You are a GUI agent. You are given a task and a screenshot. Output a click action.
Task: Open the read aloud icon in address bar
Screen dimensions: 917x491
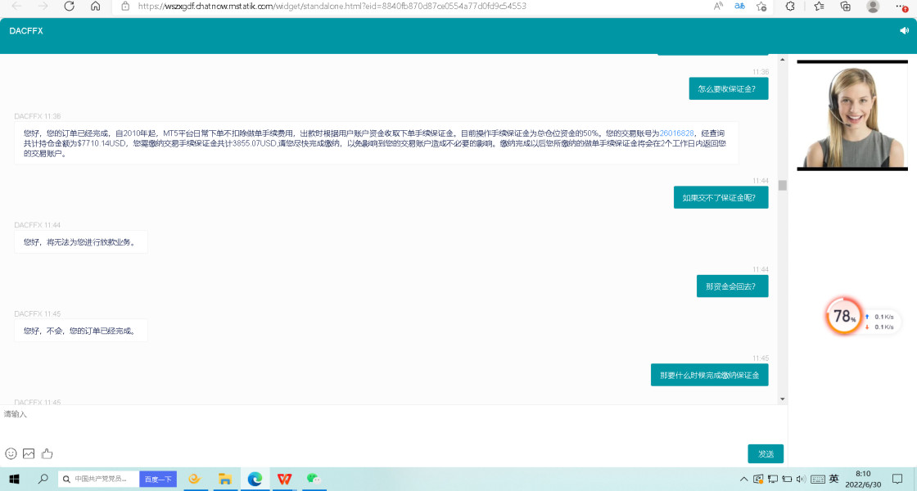point(718,6)
